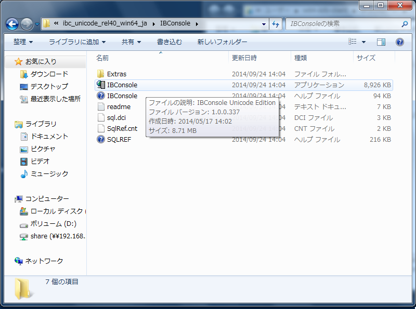Toggle the preview pane
Viewport: 416px width, 309px height.
(381, 42)
